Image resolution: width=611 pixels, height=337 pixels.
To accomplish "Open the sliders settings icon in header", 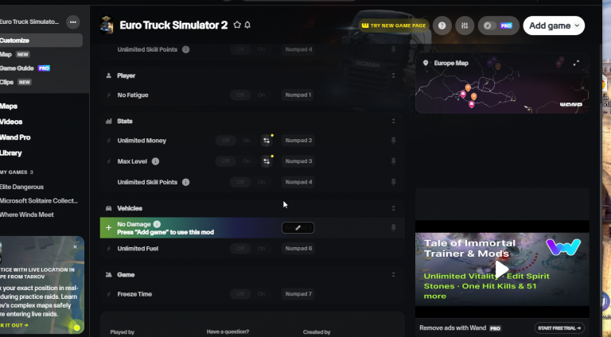I will pos(465,25).
